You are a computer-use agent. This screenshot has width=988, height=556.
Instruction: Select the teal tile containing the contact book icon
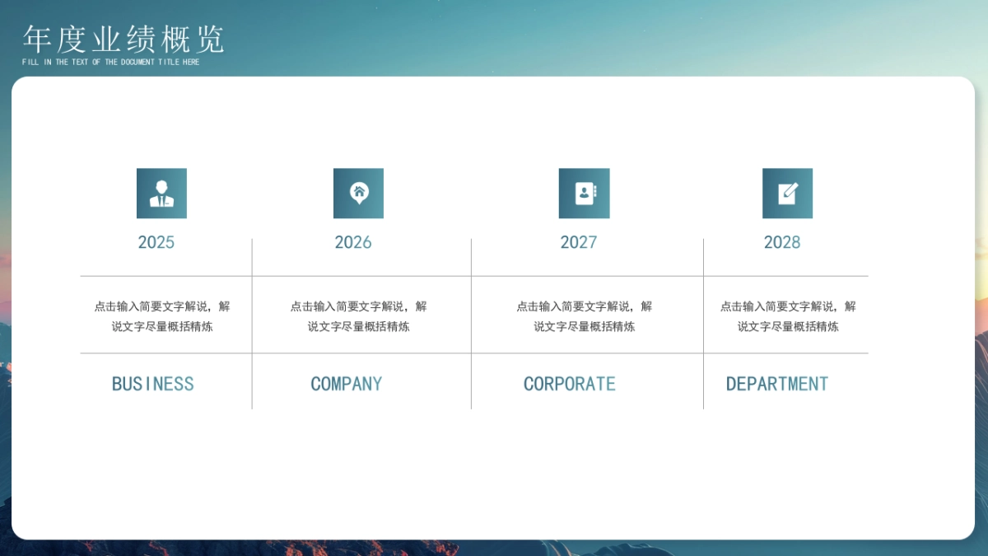(x=585, y=193)
